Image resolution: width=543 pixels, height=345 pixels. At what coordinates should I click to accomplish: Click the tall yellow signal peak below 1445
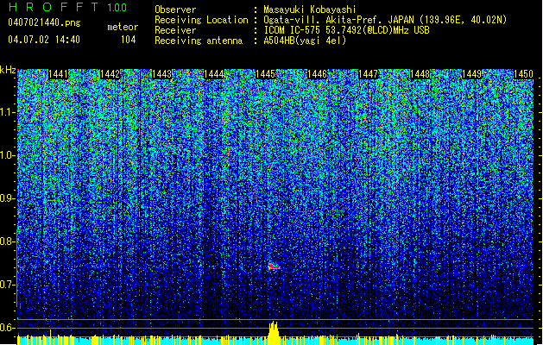point(274,333)
